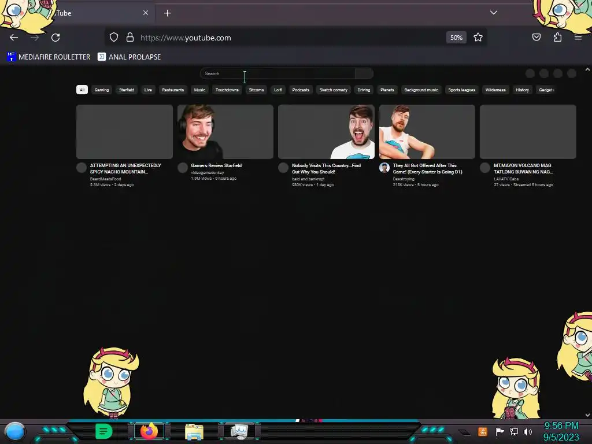Bookmark this page with the star icon

(x=478, y=38)
